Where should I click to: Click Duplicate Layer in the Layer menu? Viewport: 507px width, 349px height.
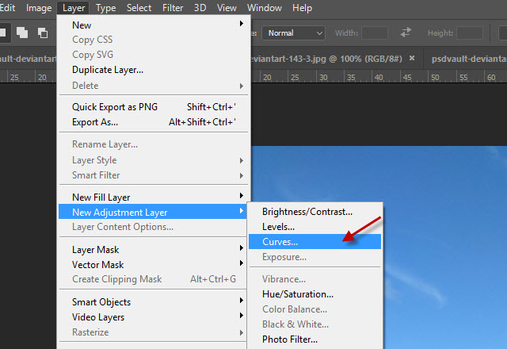[108, 70]
